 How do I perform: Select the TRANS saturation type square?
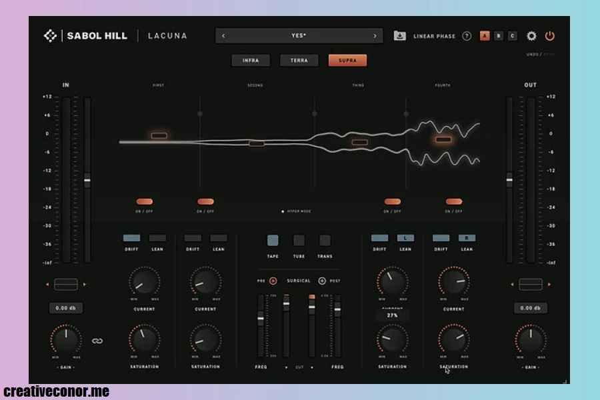[x=325, y=241]
